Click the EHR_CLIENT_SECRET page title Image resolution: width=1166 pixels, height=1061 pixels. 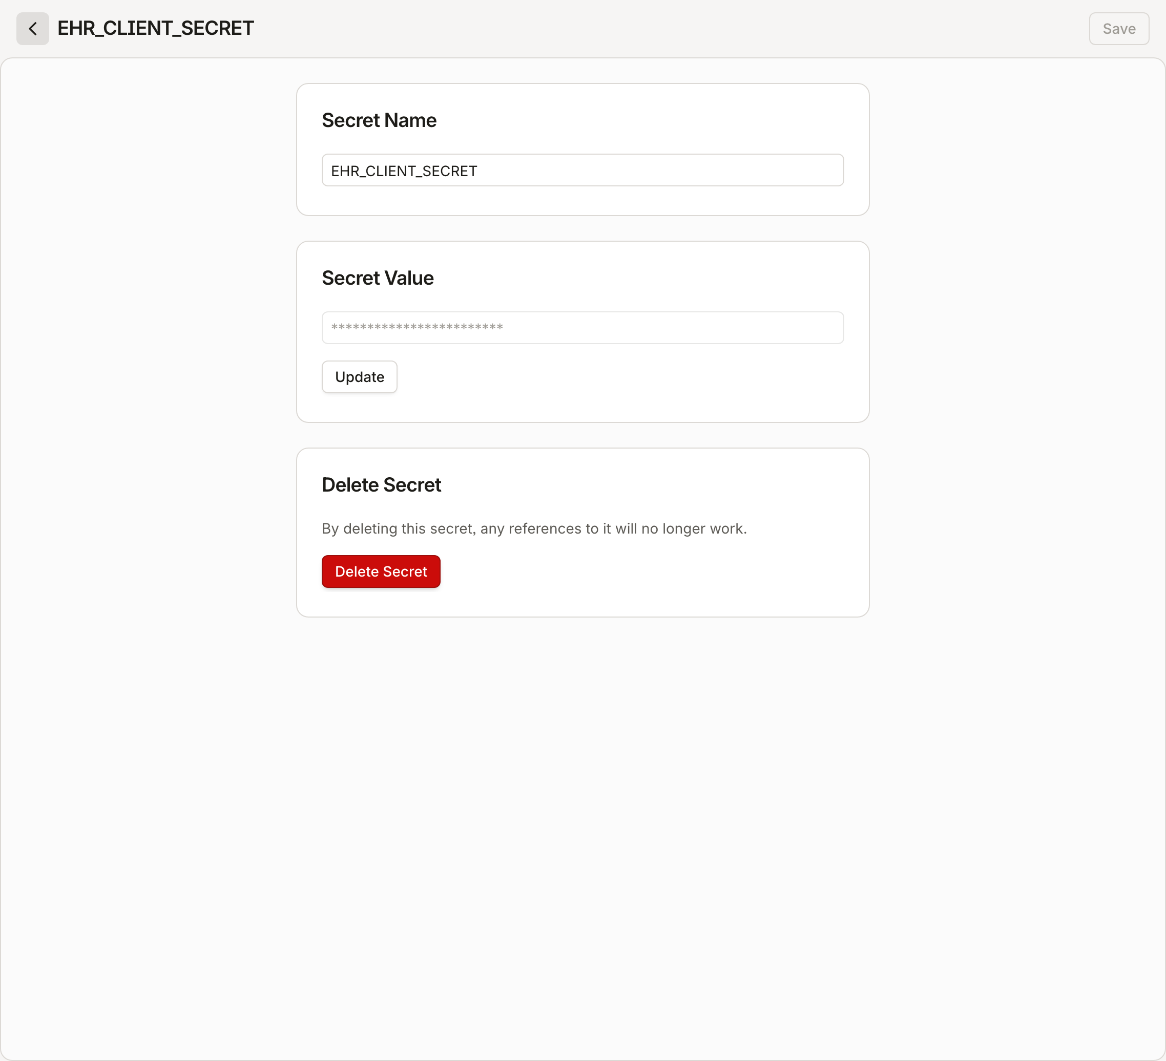click(156, 28)
